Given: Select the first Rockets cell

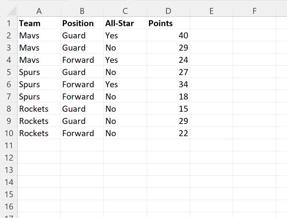Looking at the screenshot, I should [x=39, y=109].
